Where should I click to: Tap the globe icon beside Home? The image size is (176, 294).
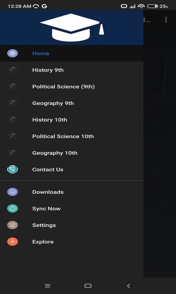coord(12,53)
